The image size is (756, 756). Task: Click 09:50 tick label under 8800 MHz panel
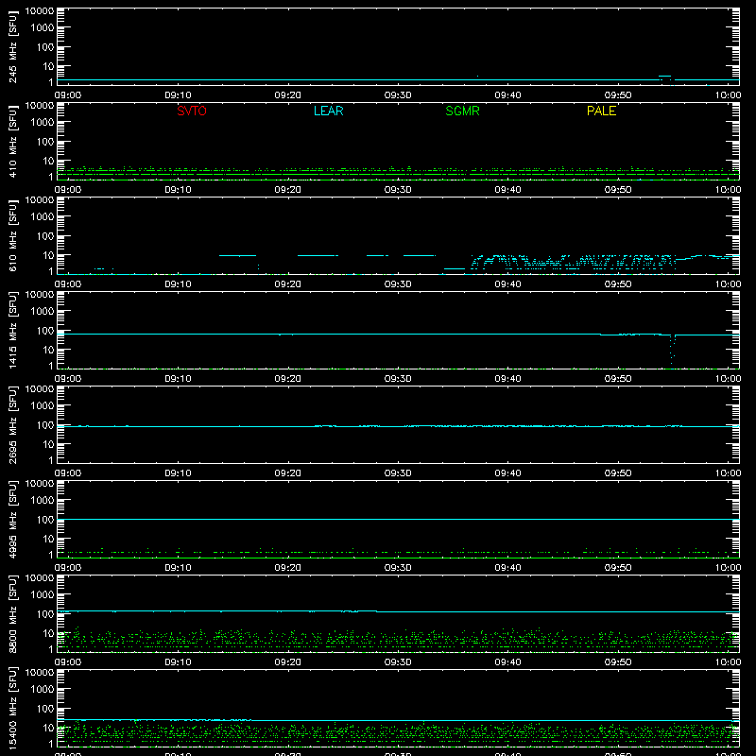click(x=618, y=662)
